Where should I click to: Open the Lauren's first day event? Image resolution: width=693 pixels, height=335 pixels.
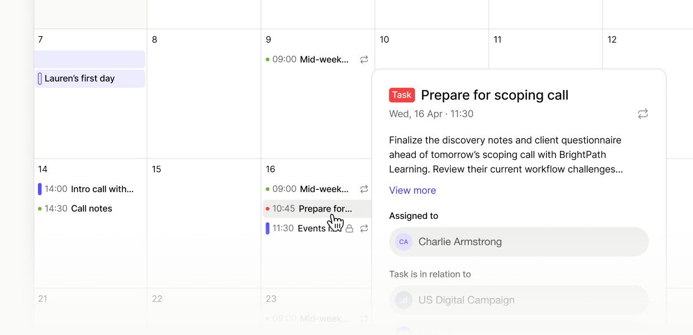78,78
